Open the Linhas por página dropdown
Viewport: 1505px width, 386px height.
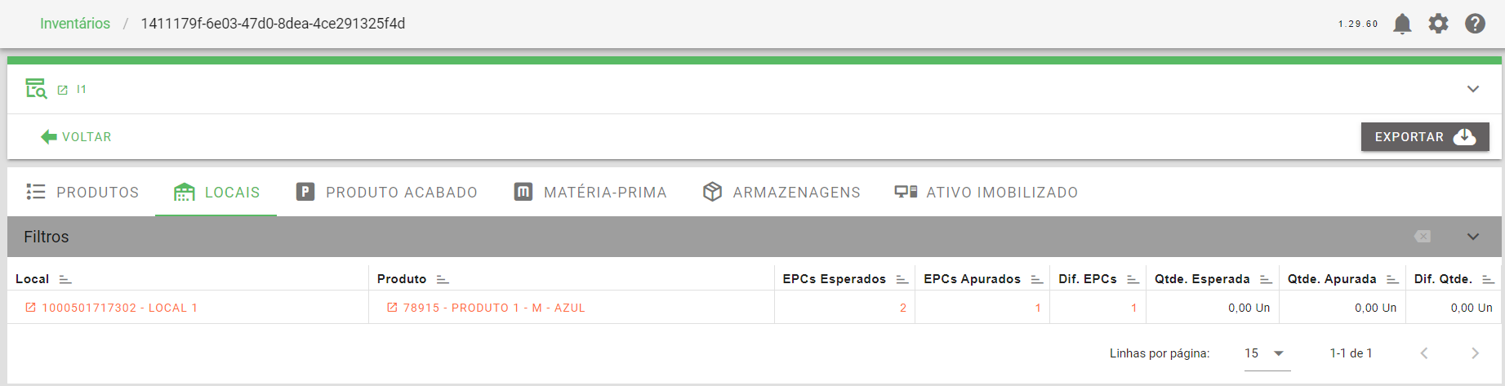[x=1267, y=354]
